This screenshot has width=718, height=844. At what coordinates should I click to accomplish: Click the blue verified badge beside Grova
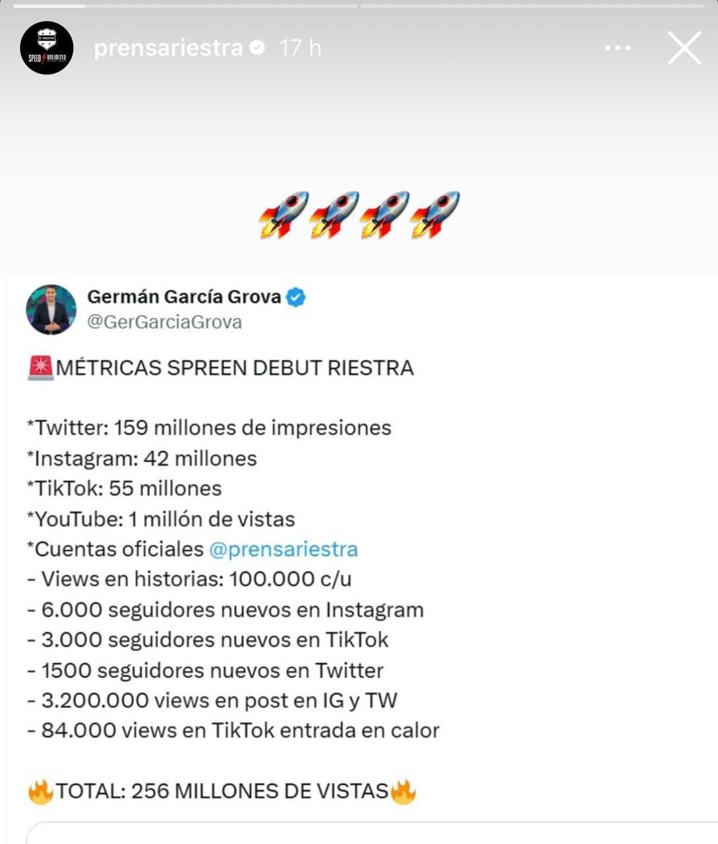296,297
